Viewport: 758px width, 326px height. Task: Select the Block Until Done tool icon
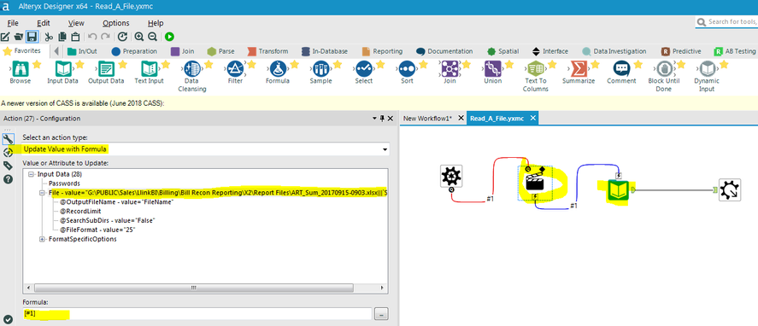tap(664, 68)
